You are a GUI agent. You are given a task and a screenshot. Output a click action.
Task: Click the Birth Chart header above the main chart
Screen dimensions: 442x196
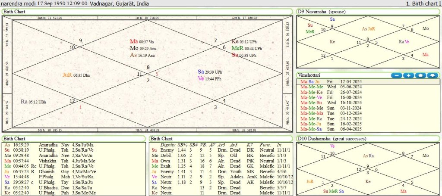pyautogui.click(x=14, y=11)
